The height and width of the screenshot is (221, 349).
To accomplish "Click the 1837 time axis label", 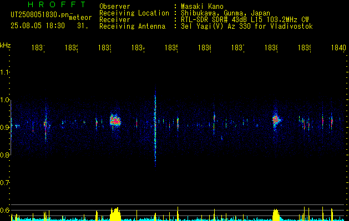I will tap(238, 48).
